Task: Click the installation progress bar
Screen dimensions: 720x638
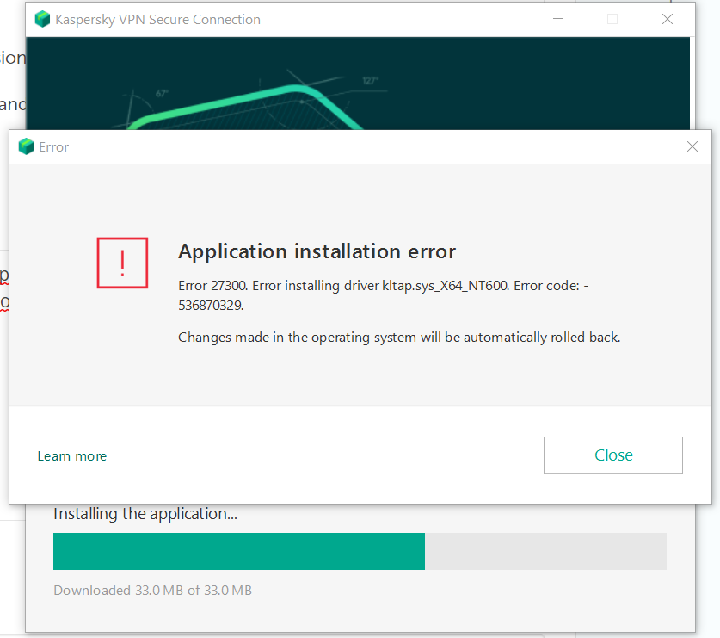Action: click(360, 551)
